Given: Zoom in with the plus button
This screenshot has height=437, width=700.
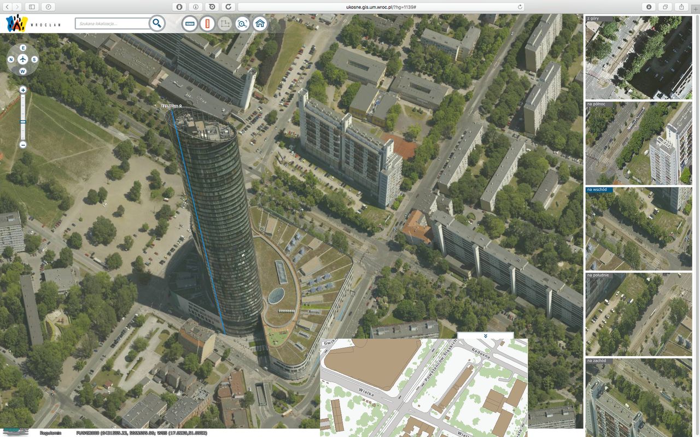Looking at the screenshot, I should [23, 90].
